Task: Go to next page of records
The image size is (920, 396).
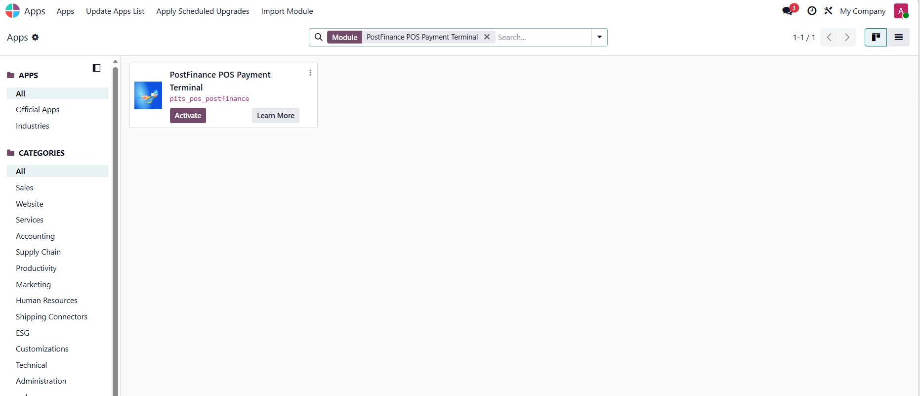Action: coord(847,37)
